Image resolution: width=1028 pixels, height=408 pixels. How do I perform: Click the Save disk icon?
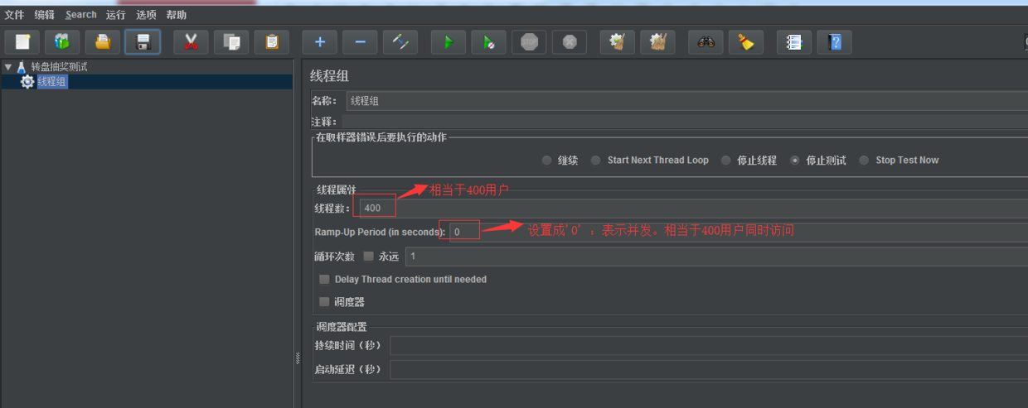pyautogui.click(x=143, y=42)
